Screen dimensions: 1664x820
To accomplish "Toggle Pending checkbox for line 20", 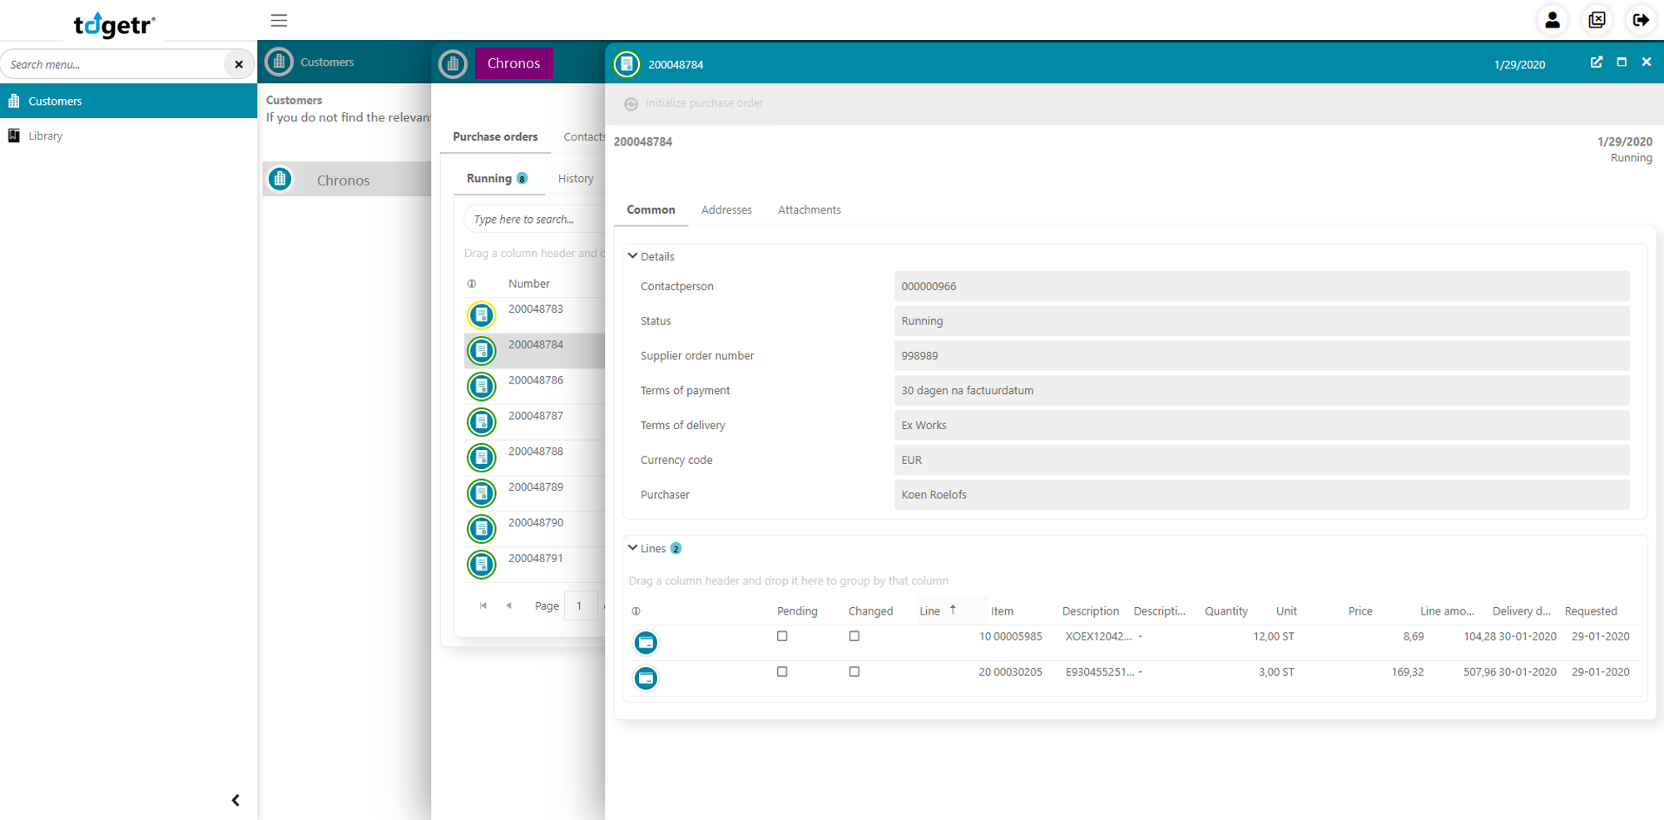I will coord(782,672).
